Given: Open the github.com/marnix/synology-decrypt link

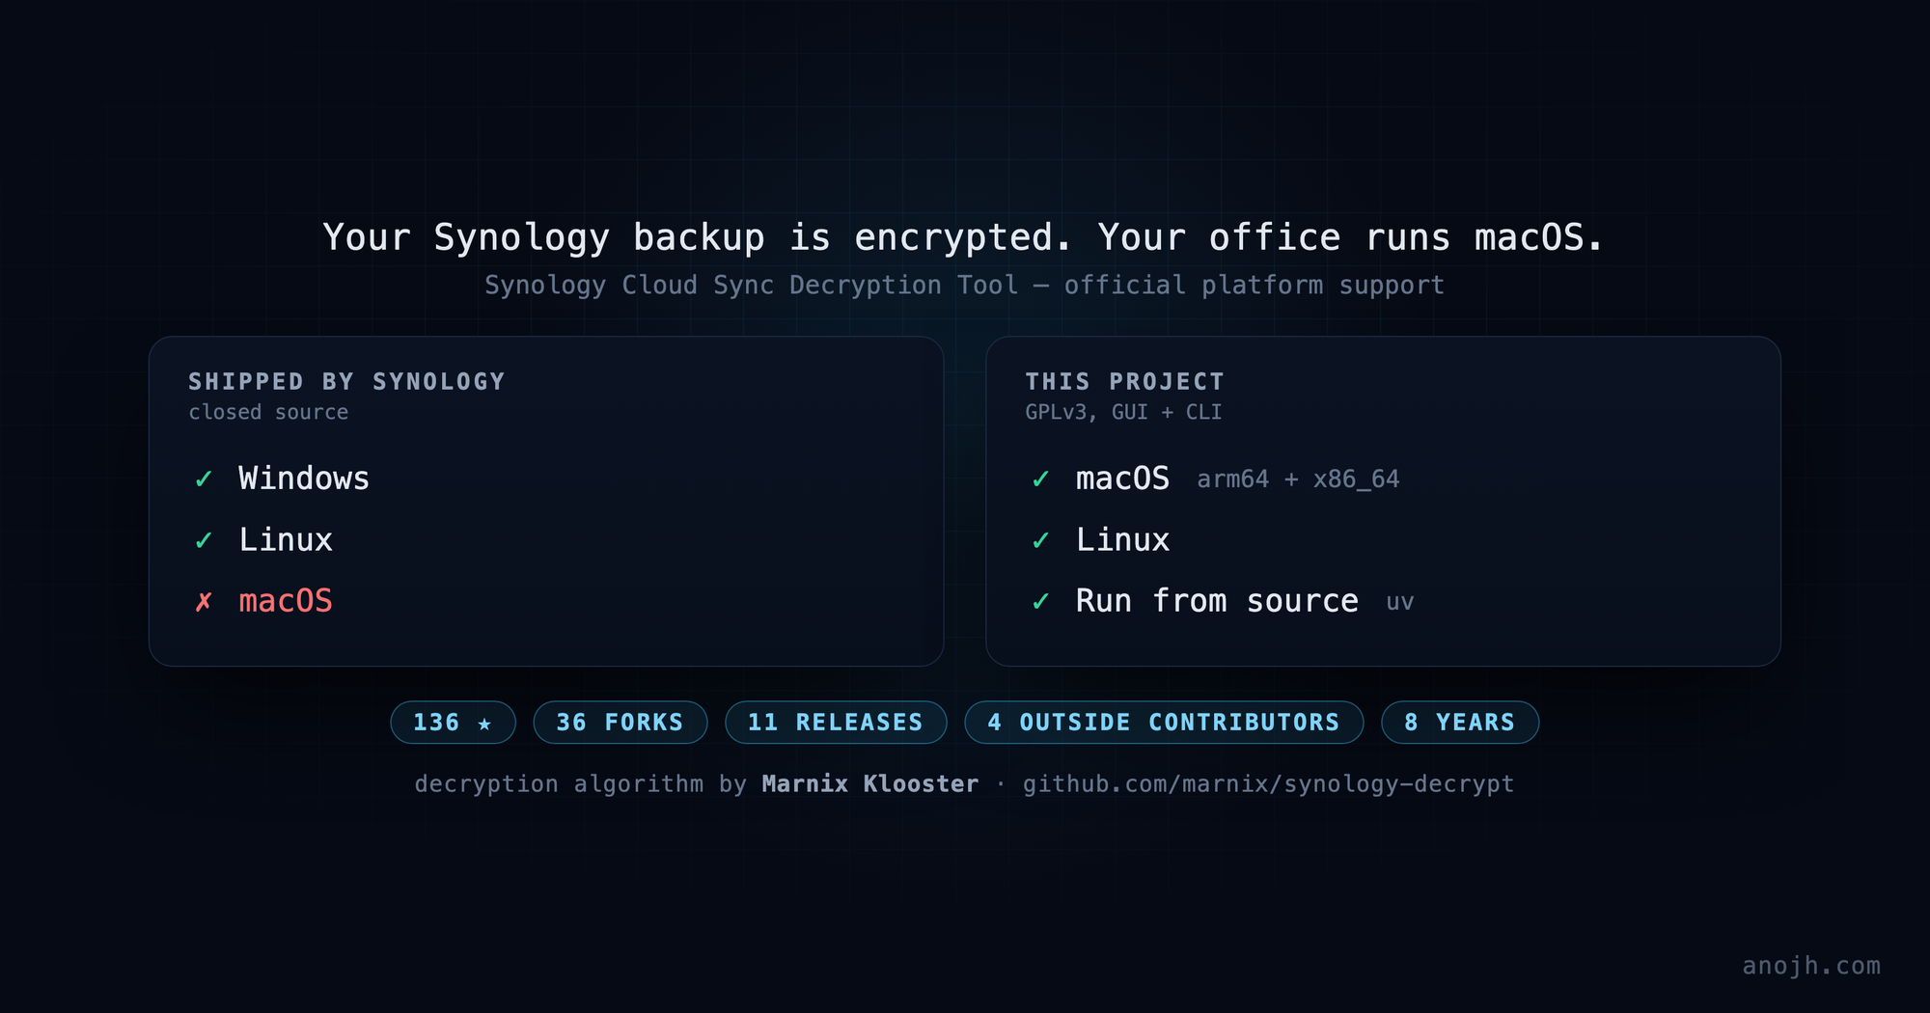Looking at the screenshot, I should 1269,784.
